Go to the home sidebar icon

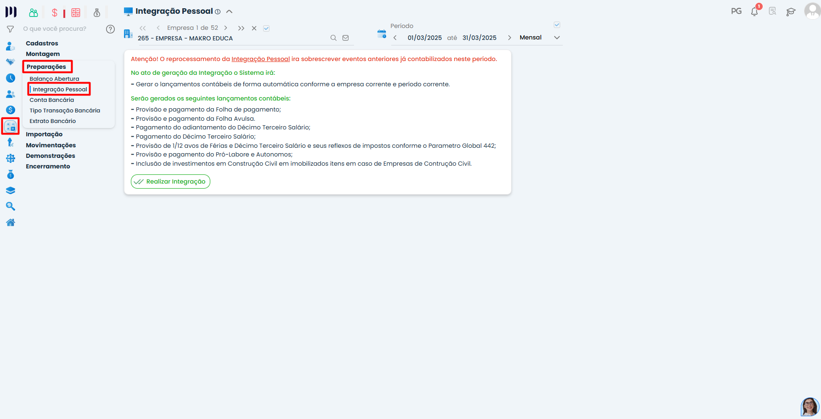[x=11, y=223]
